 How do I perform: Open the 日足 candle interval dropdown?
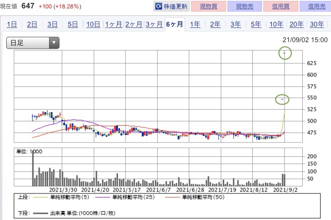tap(33, 43)
